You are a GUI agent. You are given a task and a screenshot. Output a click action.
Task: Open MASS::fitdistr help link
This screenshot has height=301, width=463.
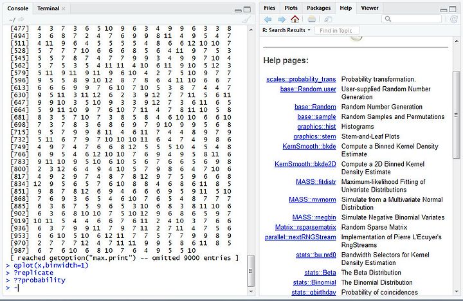(316, 181)
